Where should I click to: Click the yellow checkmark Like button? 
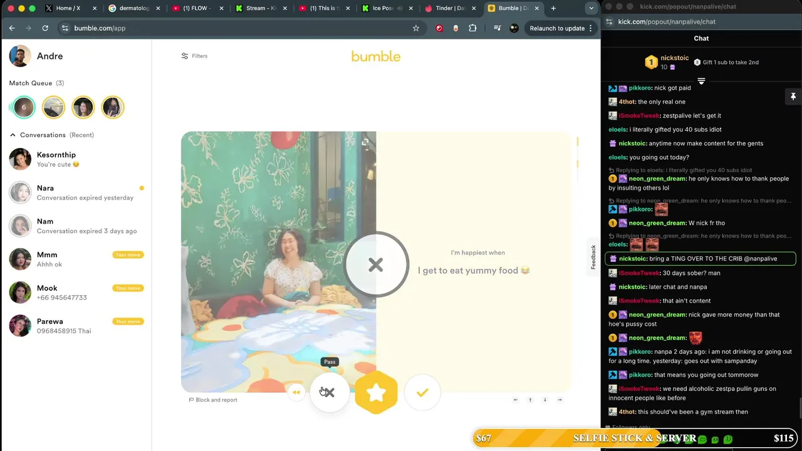point(422,392)
